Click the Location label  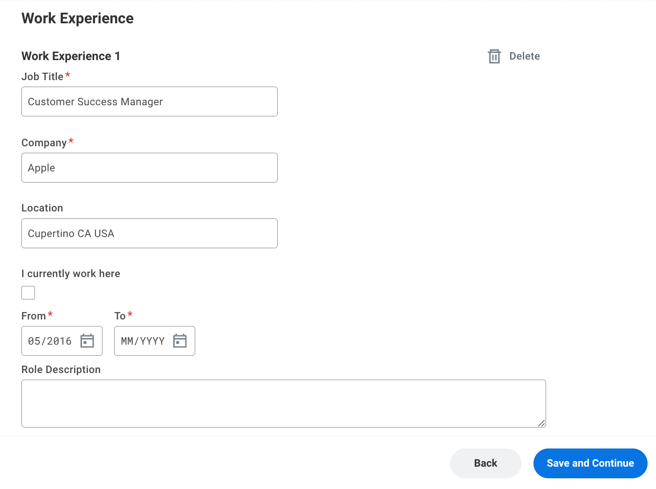(42, 208)
